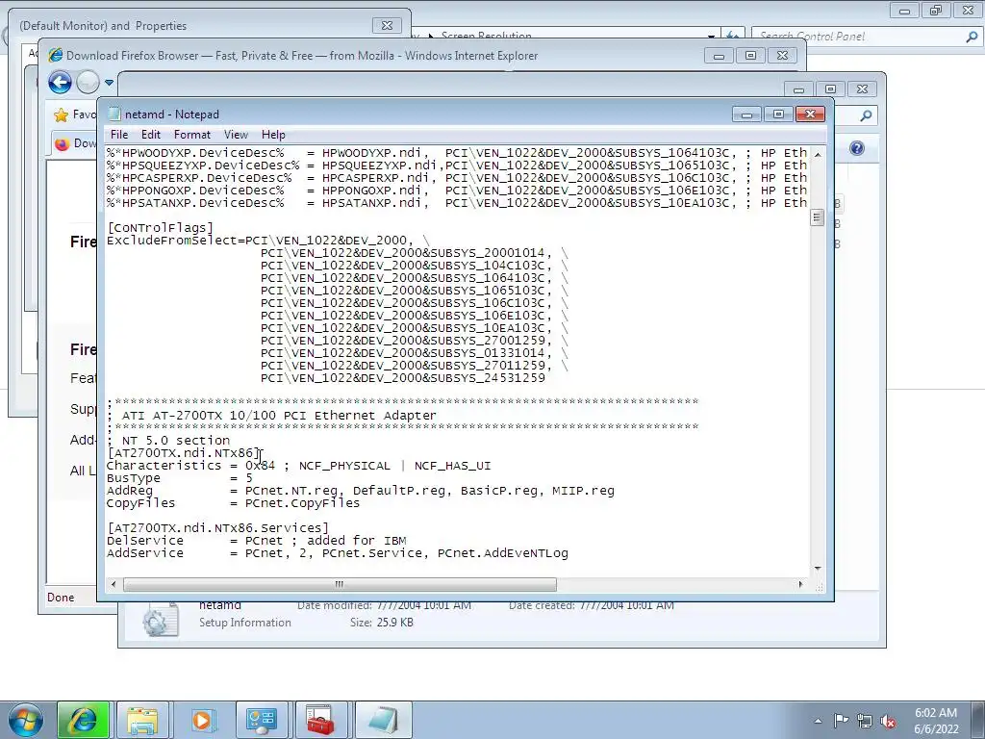Maximize the netamd Notepad window

(x=778, y=114)
